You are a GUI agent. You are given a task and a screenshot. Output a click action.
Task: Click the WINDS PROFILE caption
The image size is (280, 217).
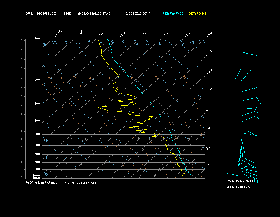click(x=240, y=181)
